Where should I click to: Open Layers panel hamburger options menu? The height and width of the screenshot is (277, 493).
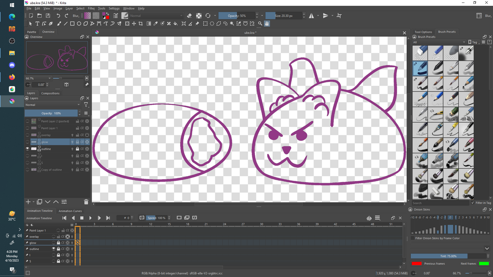tap(86, 113)
